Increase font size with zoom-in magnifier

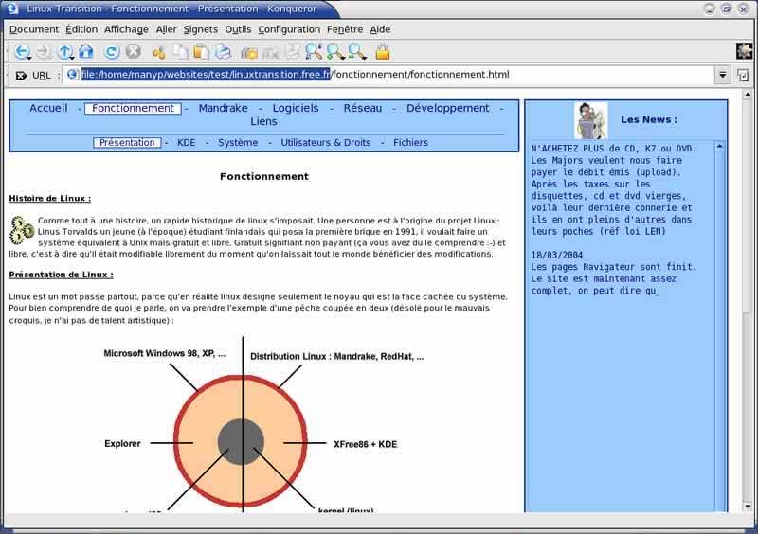335,51
